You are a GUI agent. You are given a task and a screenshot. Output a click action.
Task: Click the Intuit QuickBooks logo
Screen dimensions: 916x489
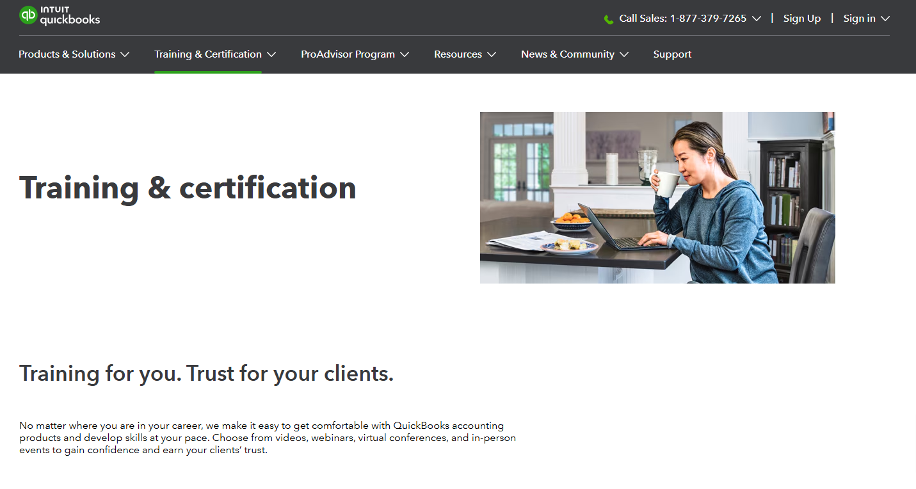point(59,15)
